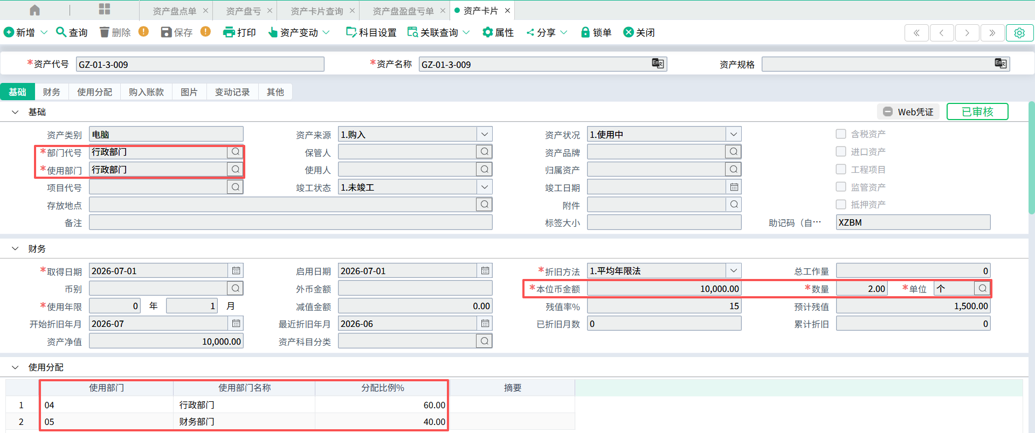The image size is (1035, 433).
Task: Go to previous record arrow
Action: click(942, 33)
